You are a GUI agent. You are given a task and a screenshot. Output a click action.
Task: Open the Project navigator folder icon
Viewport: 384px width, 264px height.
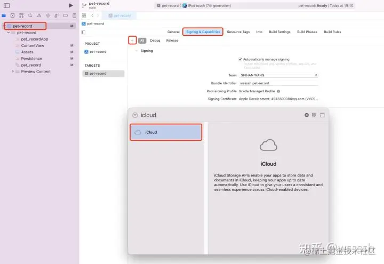[x=4, y=15]
